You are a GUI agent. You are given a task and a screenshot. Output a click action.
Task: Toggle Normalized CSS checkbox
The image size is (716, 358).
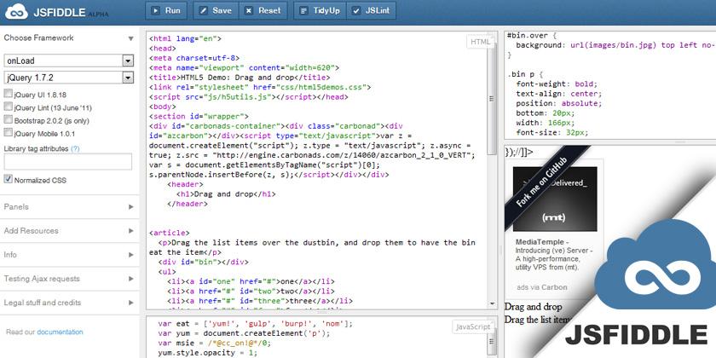(8, 178)
